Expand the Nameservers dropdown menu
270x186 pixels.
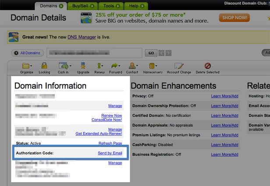(x=156, y=66)
